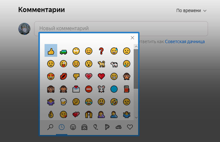Image resolution: width=220 pixels, height=142 pixels.
Task: Click the emoji list scroll down arrow
Action: pos(136,117)
